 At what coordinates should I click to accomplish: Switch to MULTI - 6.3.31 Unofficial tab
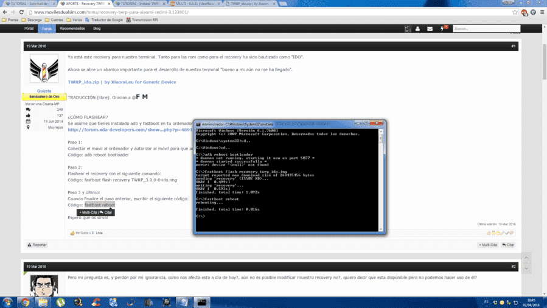195,4
